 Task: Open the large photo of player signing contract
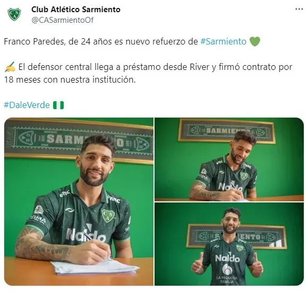pyautogui.click(x=79, y=201)
